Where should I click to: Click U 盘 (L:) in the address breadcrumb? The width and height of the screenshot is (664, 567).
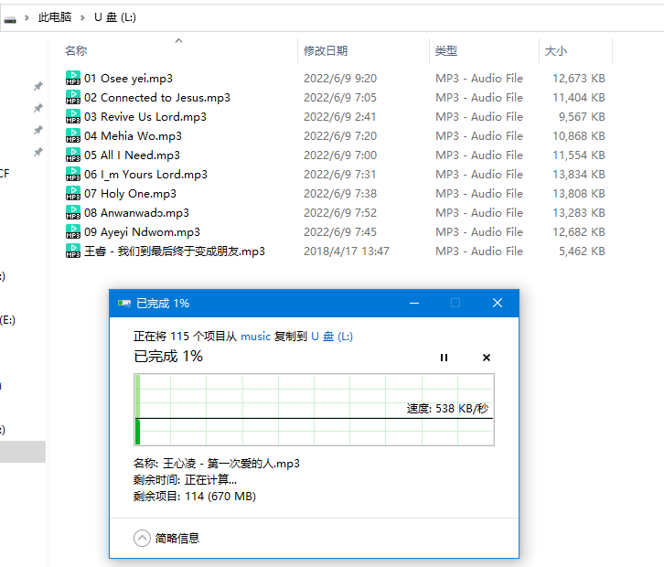pos(114,17)
